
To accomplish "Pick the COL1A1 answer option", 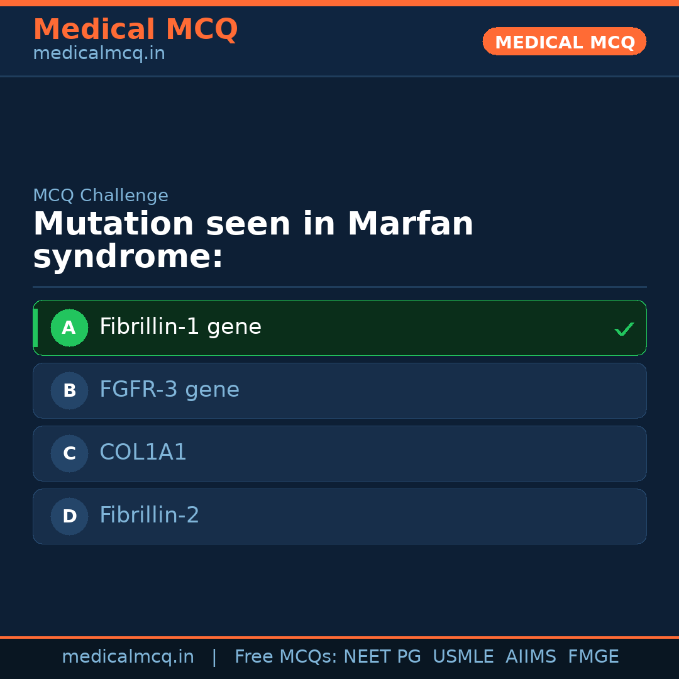I will point(143,453).
